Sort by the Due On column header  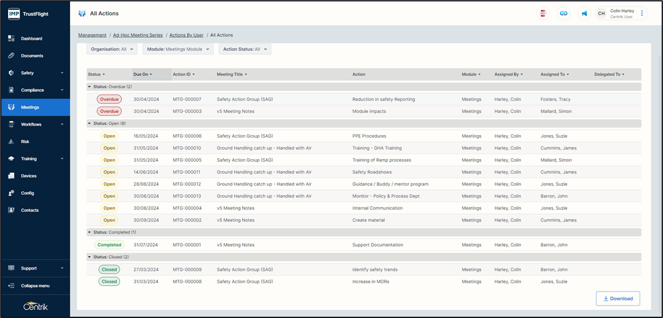pyautogui.click(x=142, y=74)
